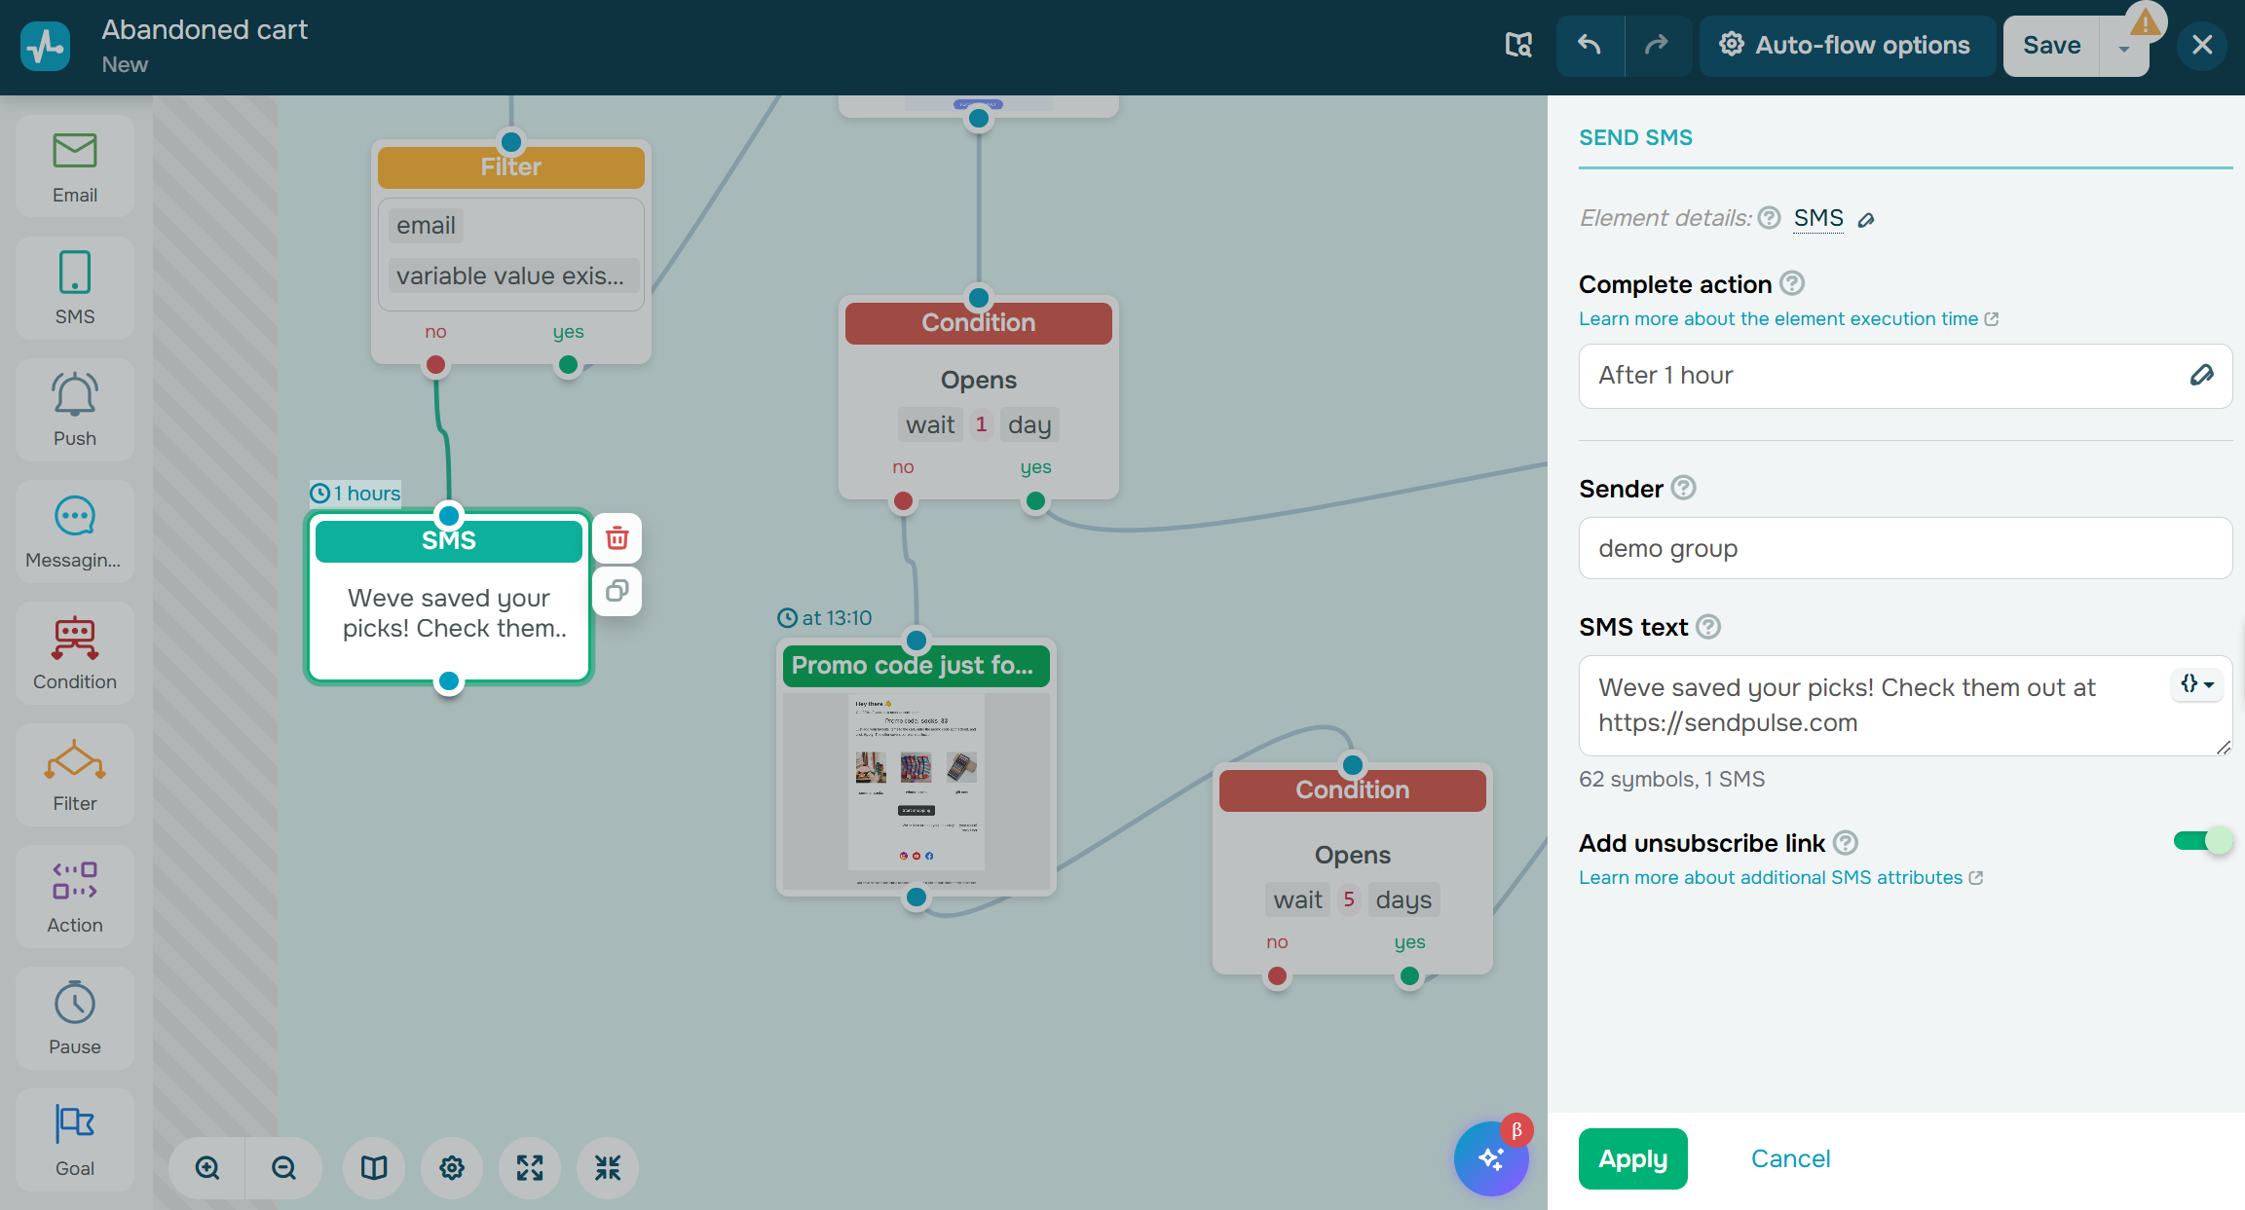Click the undo arrow in header
Image resolution: width=2245 pixels, height=1210 pixels.
coord(1590,45)
